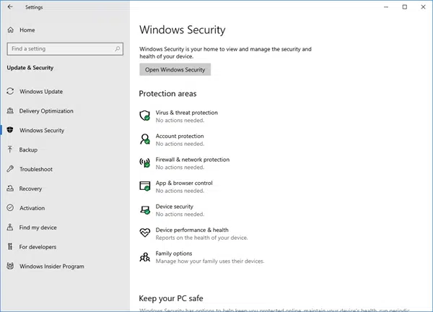This screenshot has width=433, height=312.
Task: Click the Virus & threat protection shield icon
Action: [144, 116]
